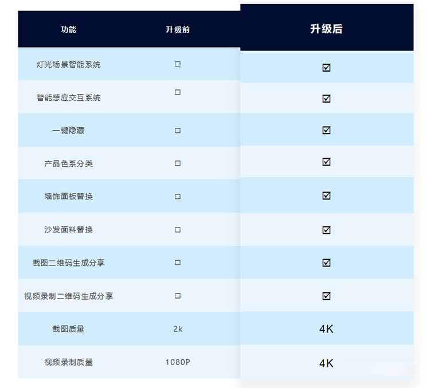Click the 功能 column header
This screenshot has width=430, height=388.
[69, 29]
